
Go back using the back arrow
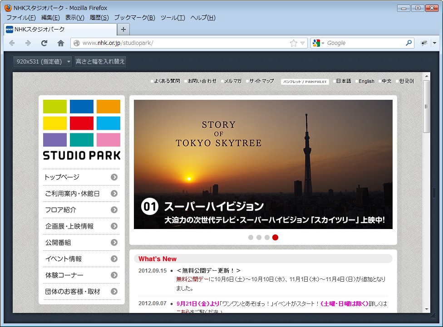coord(12,43)
